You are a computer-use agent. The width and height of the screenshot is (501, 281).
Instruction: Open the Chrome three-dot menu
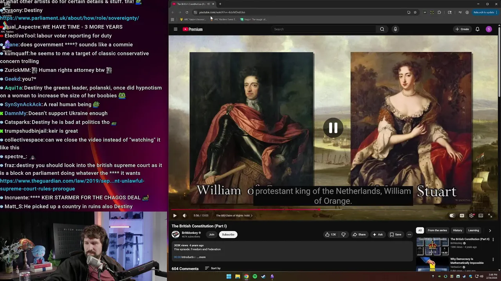(497, 12)
